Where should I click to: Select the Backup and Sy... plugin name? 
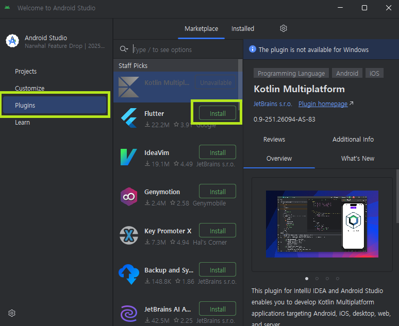pyautogui.click(x=169, y=270)
